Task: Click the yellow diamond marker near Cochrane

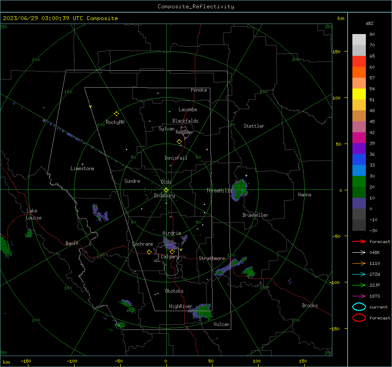Action: pos(149,252)
